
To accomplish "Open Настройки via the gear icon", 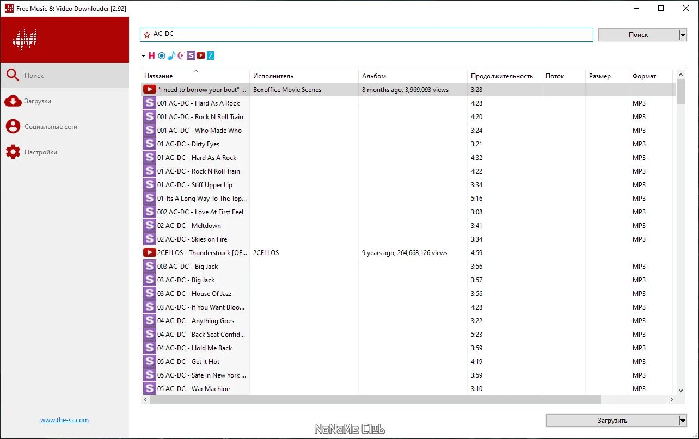I will [x=13, y=152].
